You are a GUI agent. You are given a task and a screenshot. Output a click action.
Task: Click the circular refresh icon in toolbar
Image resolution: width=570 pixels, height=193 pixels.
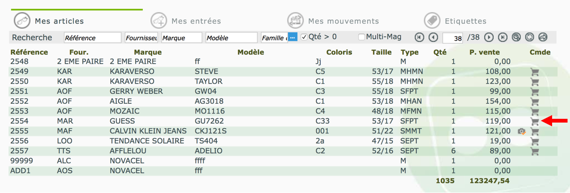tap(529, 37)
